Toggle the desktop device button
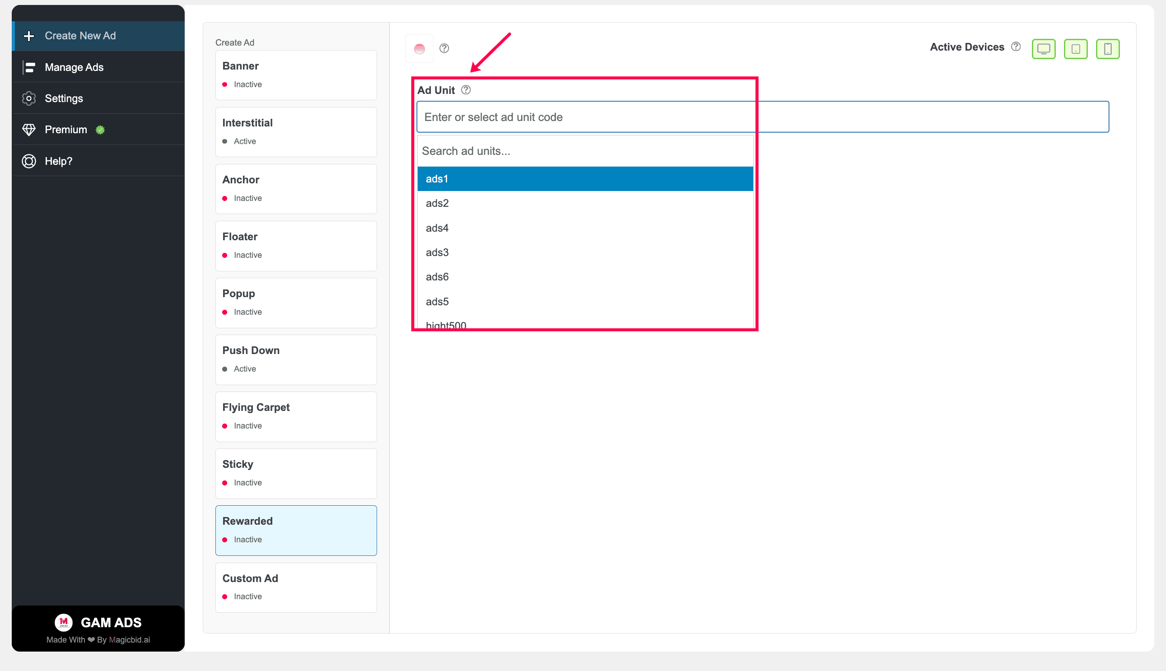1166x671 pixels. coord(1044,49)
